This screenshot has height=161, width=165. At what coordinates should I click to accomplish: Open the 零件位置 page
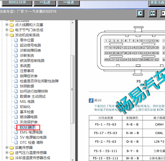pos(27,40)
